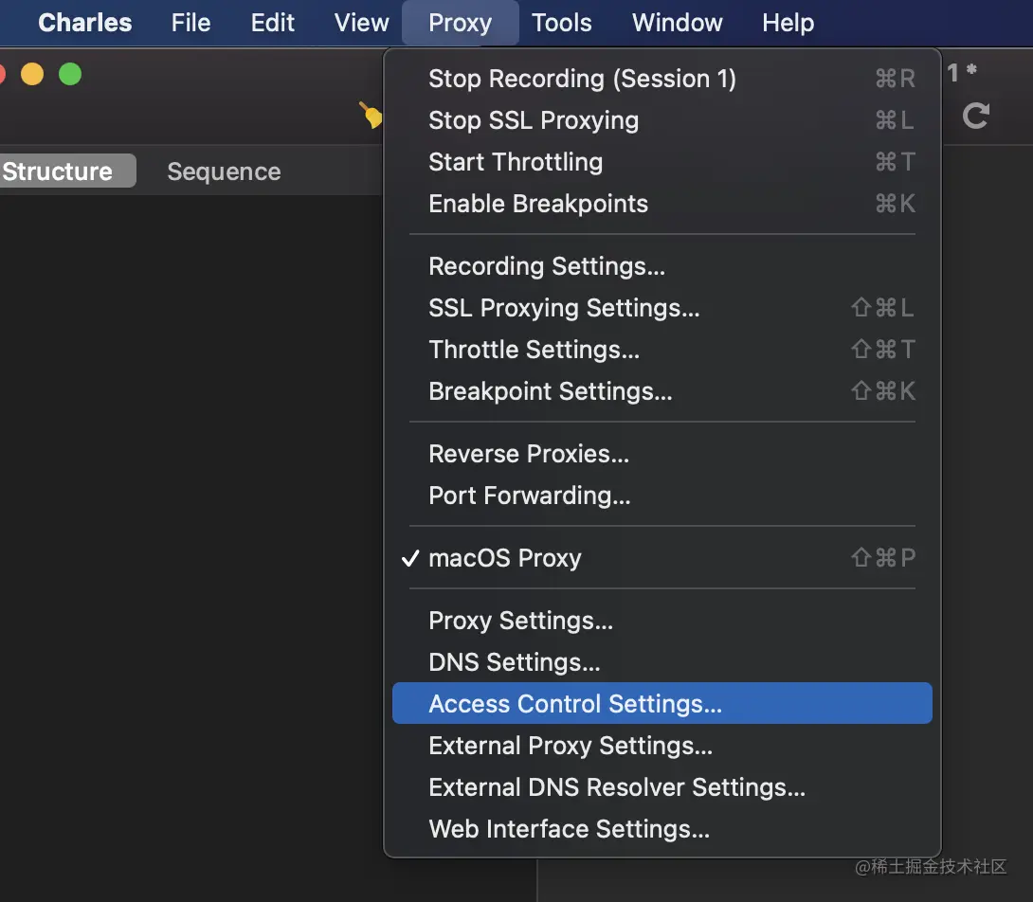Expand the Tools menu

(561, 23)
